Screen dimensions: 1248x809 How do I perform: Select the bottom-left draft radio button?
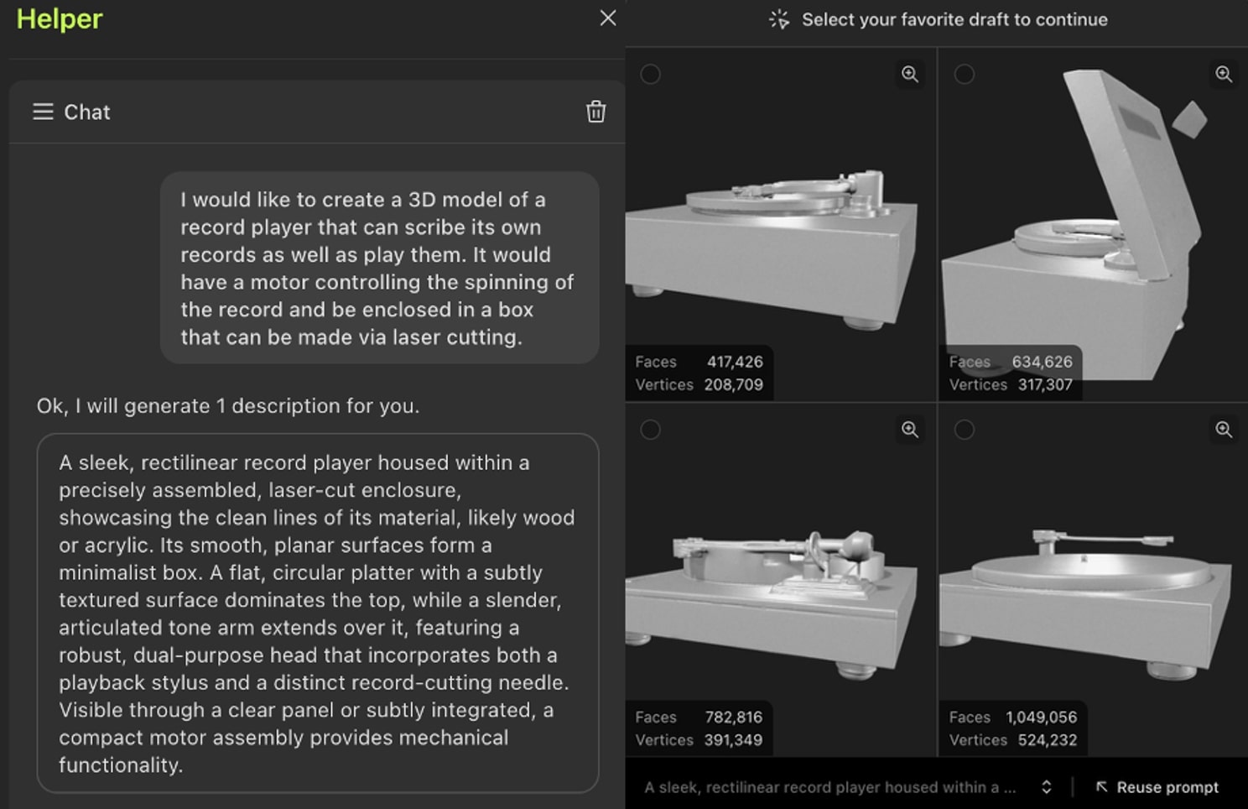tap(650, 430)
